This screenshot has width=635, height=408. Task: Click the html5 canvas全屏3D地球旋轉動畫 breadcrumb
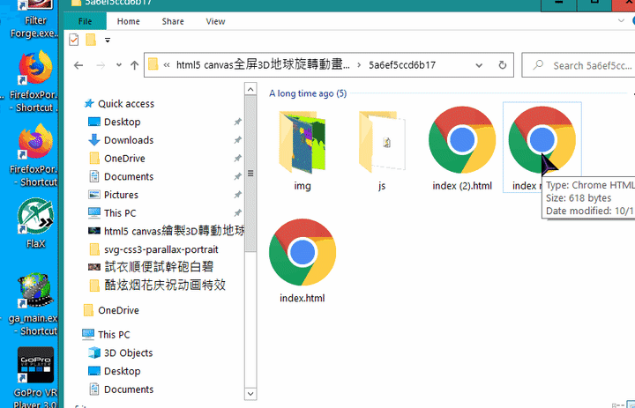(x=263, y=64)
